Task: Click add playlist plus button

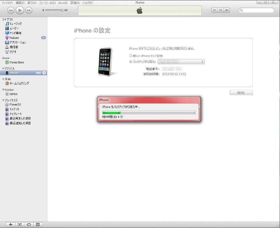Action: 11,225
